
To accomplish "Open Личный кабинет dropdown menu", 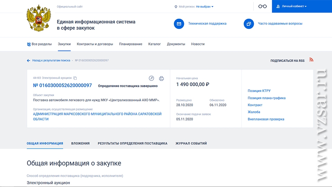I will (x=294, y=6).
